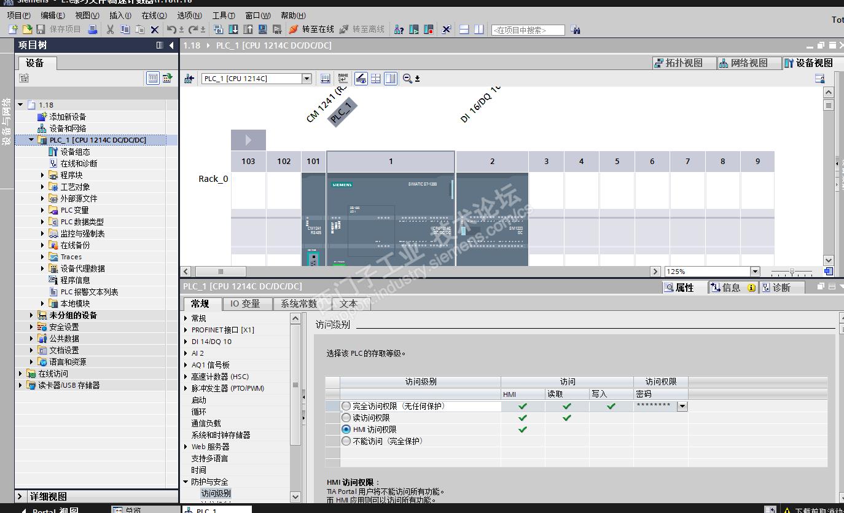
Task: Click the zoom magnifier icon in device view
Action: pos(407,79)
